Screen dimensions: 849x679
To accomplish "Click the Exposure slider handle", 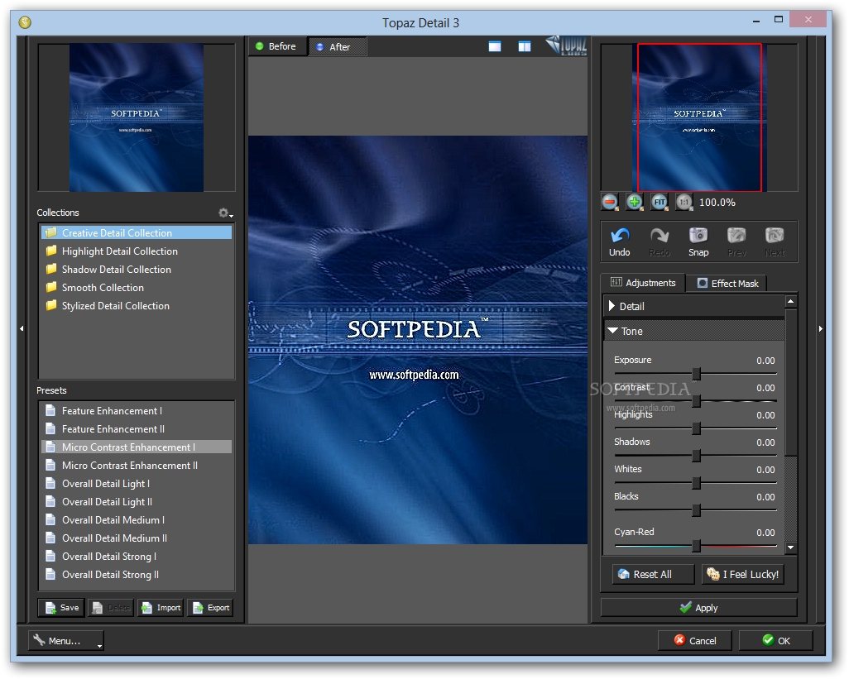I will [x=697, y=374].
